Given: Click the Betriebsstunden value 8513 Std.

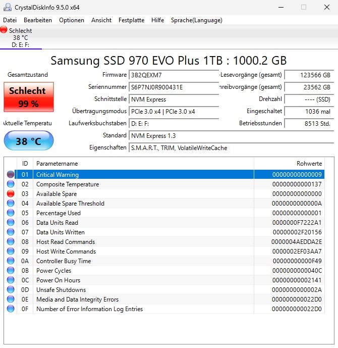Looking at the screenshot, I should (309, 123).
